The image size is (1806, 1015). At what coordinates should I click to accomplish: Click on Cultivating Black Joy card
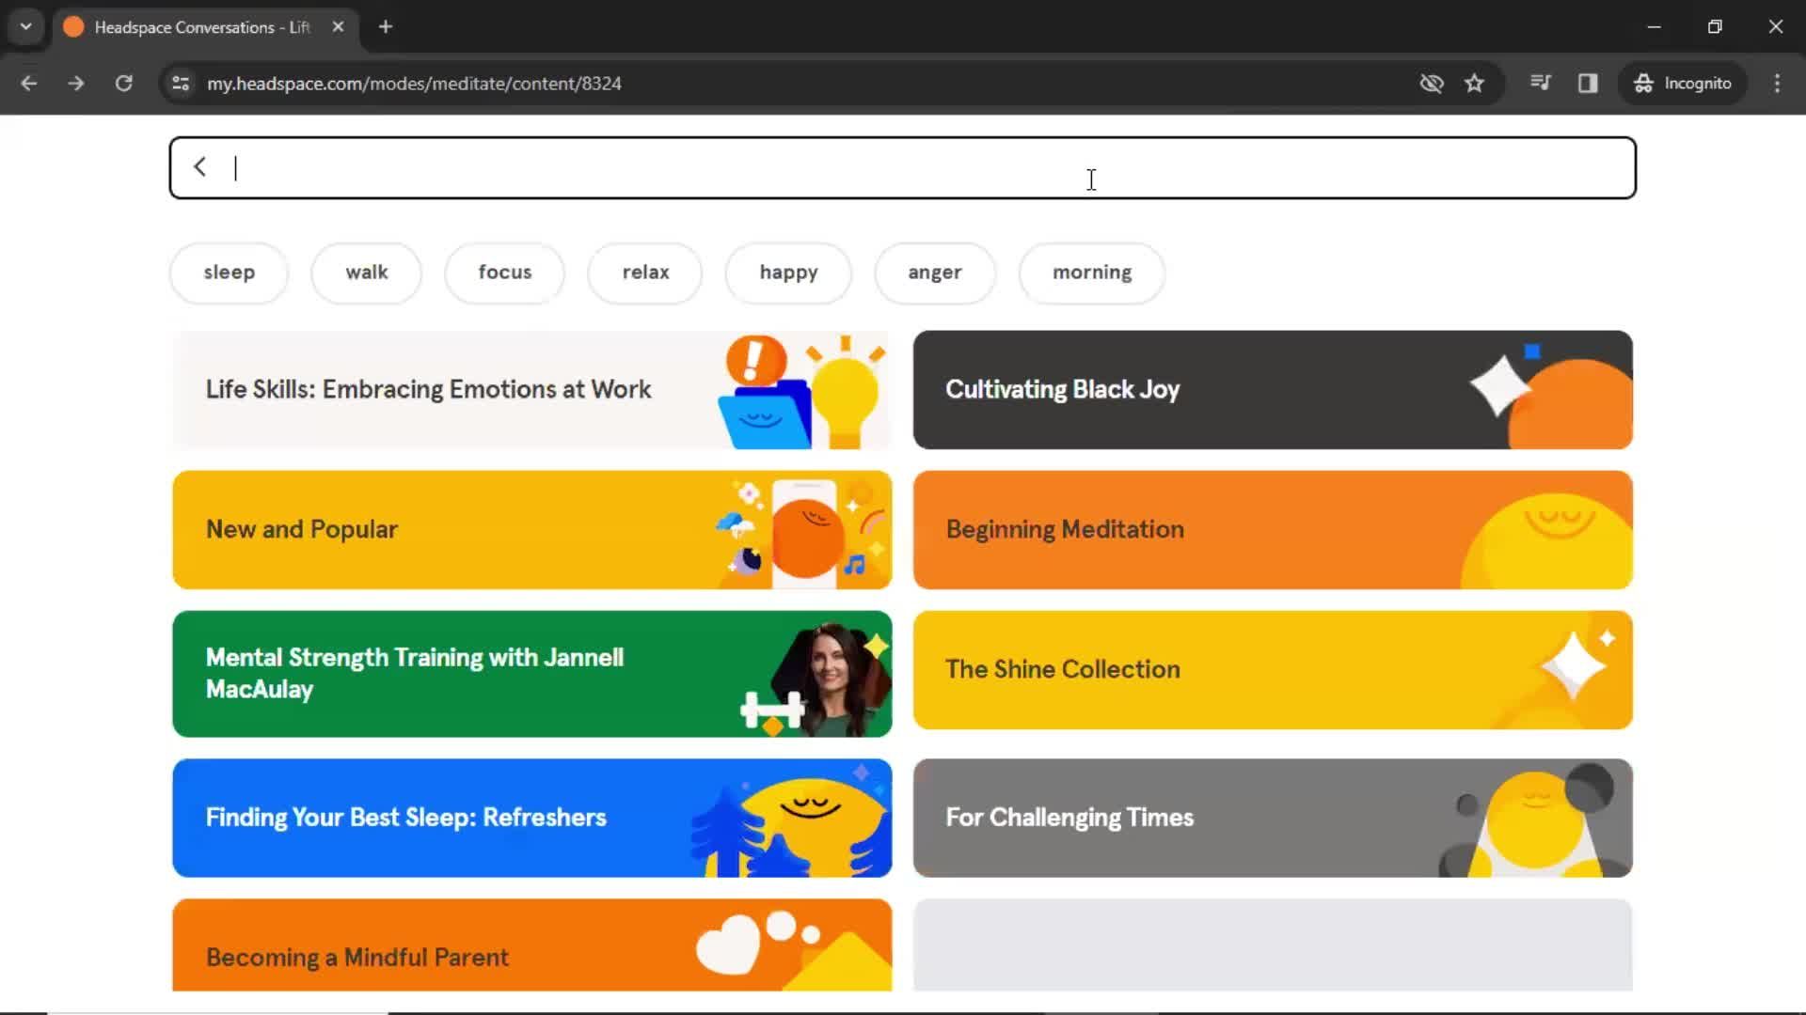point(1274,389)
